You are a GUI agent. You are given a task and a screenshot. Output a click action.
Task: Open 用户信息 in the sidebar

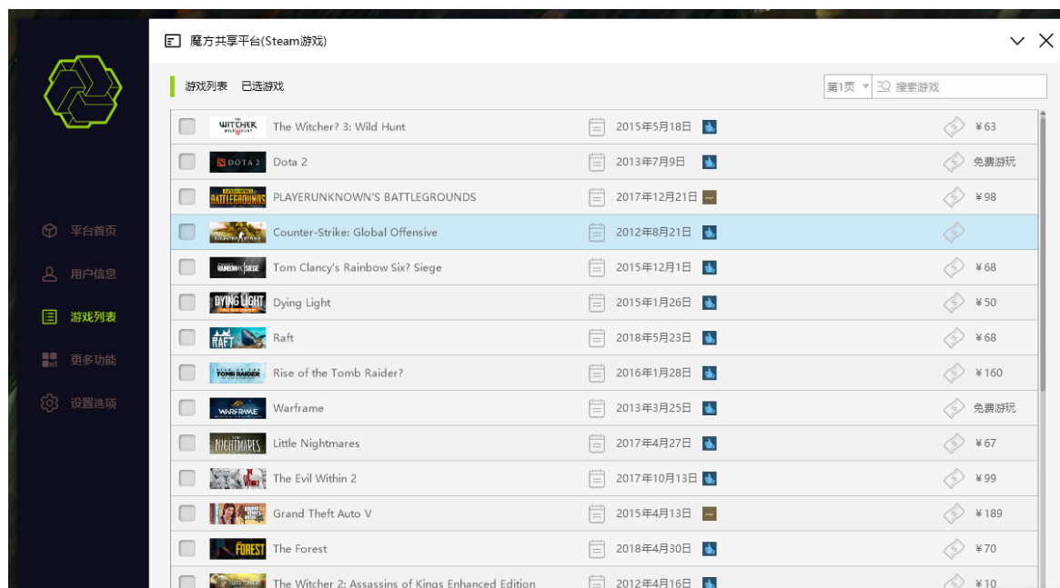(94, 274)
